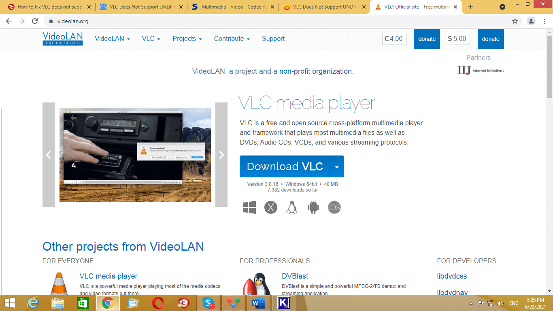Donate using the euro donate button
The image size is (553, 311).
(x=427, y=39)
